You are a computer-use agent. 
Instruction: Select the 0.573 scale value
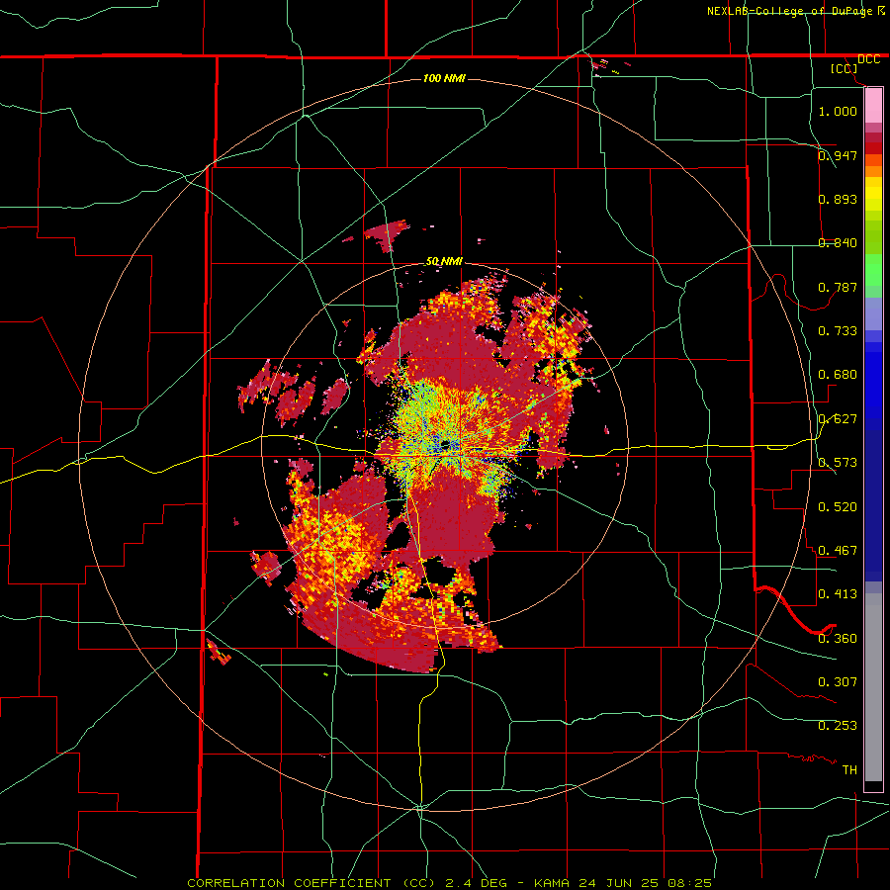tap(838, 463)
